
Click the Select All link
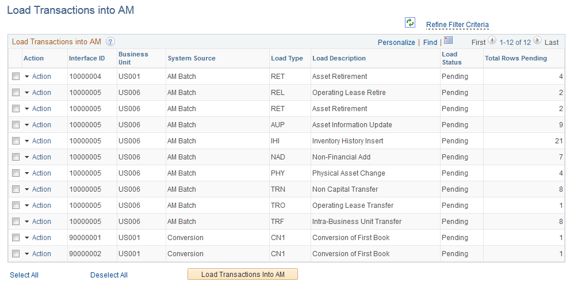tap(24, 275)
